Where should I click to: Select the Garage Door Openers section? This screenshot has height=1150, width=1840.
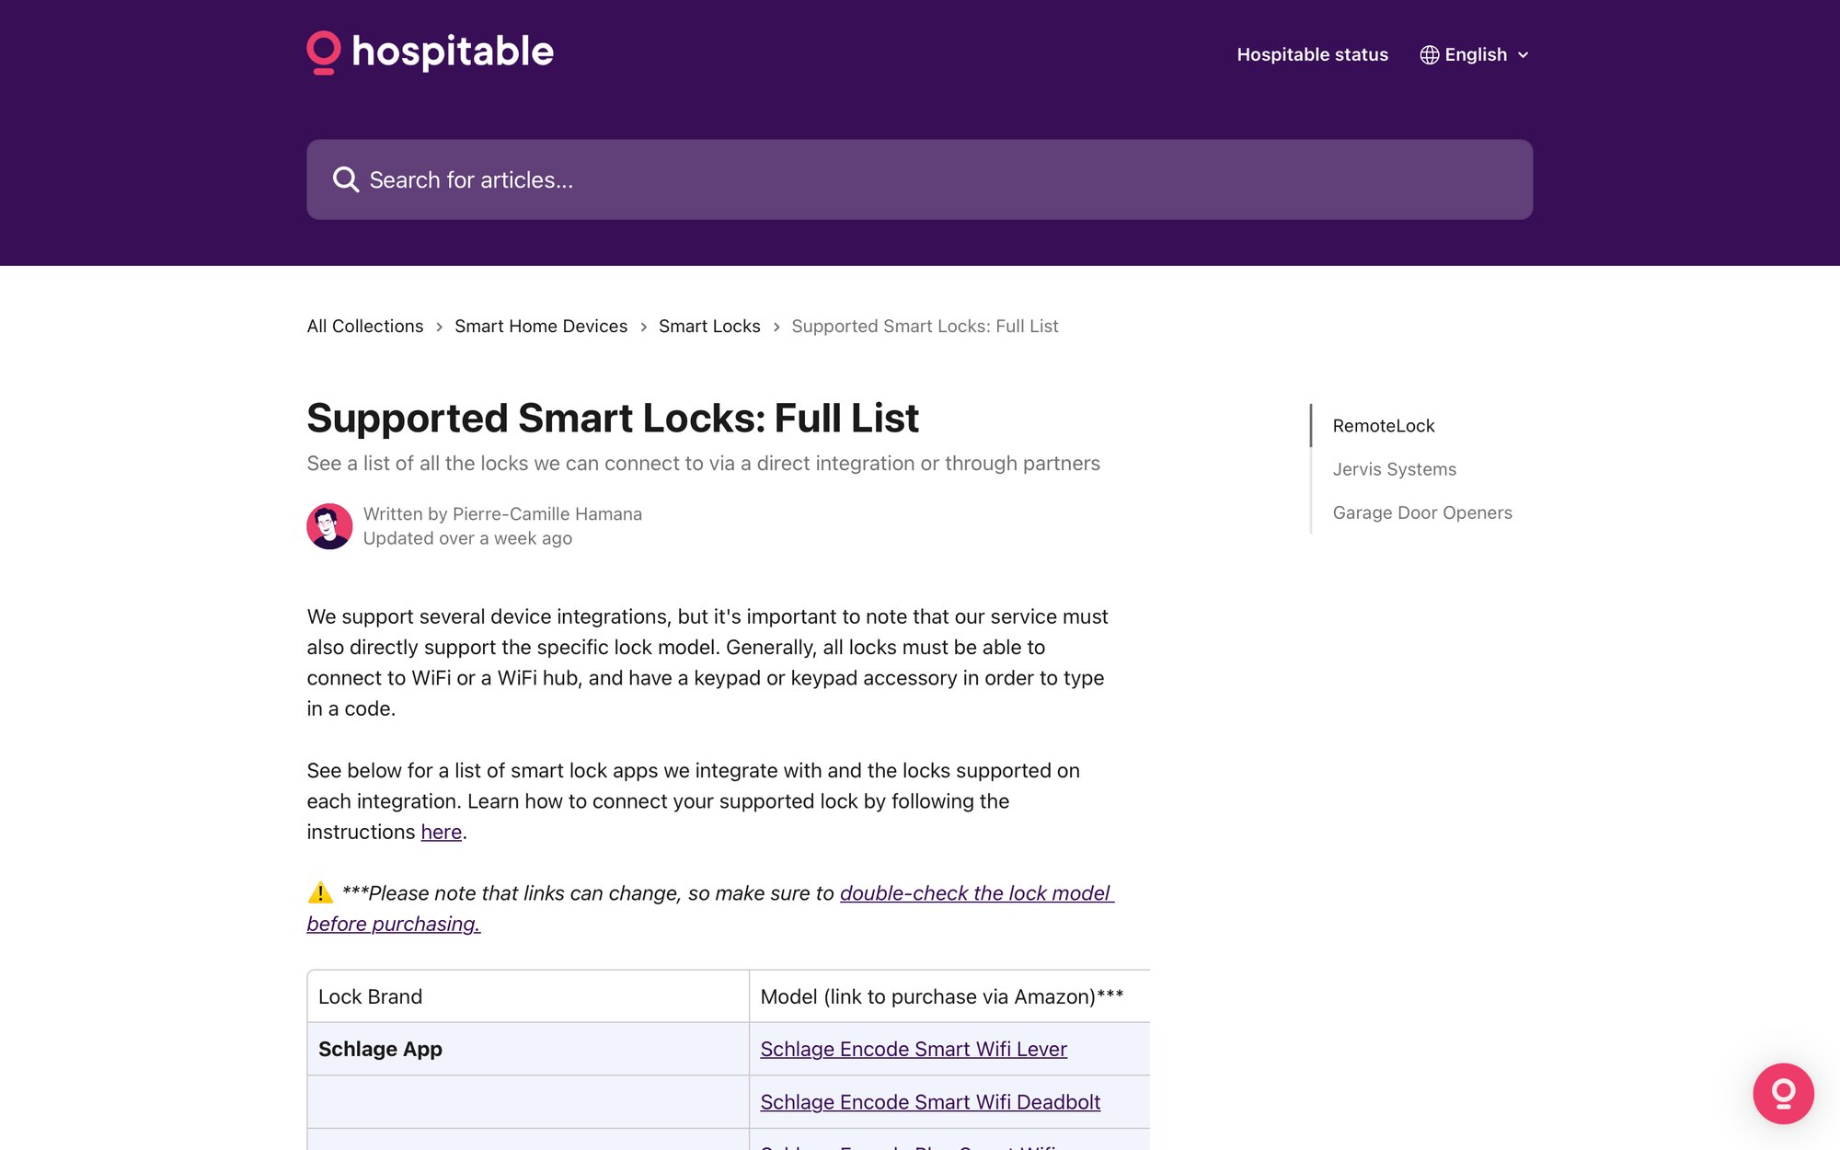click(x=1422, y=512)
